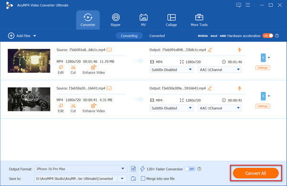Click the lightning Faster Conversion icon
The width and height of the screenshot is (287, 186).
(x=143, y=169)
